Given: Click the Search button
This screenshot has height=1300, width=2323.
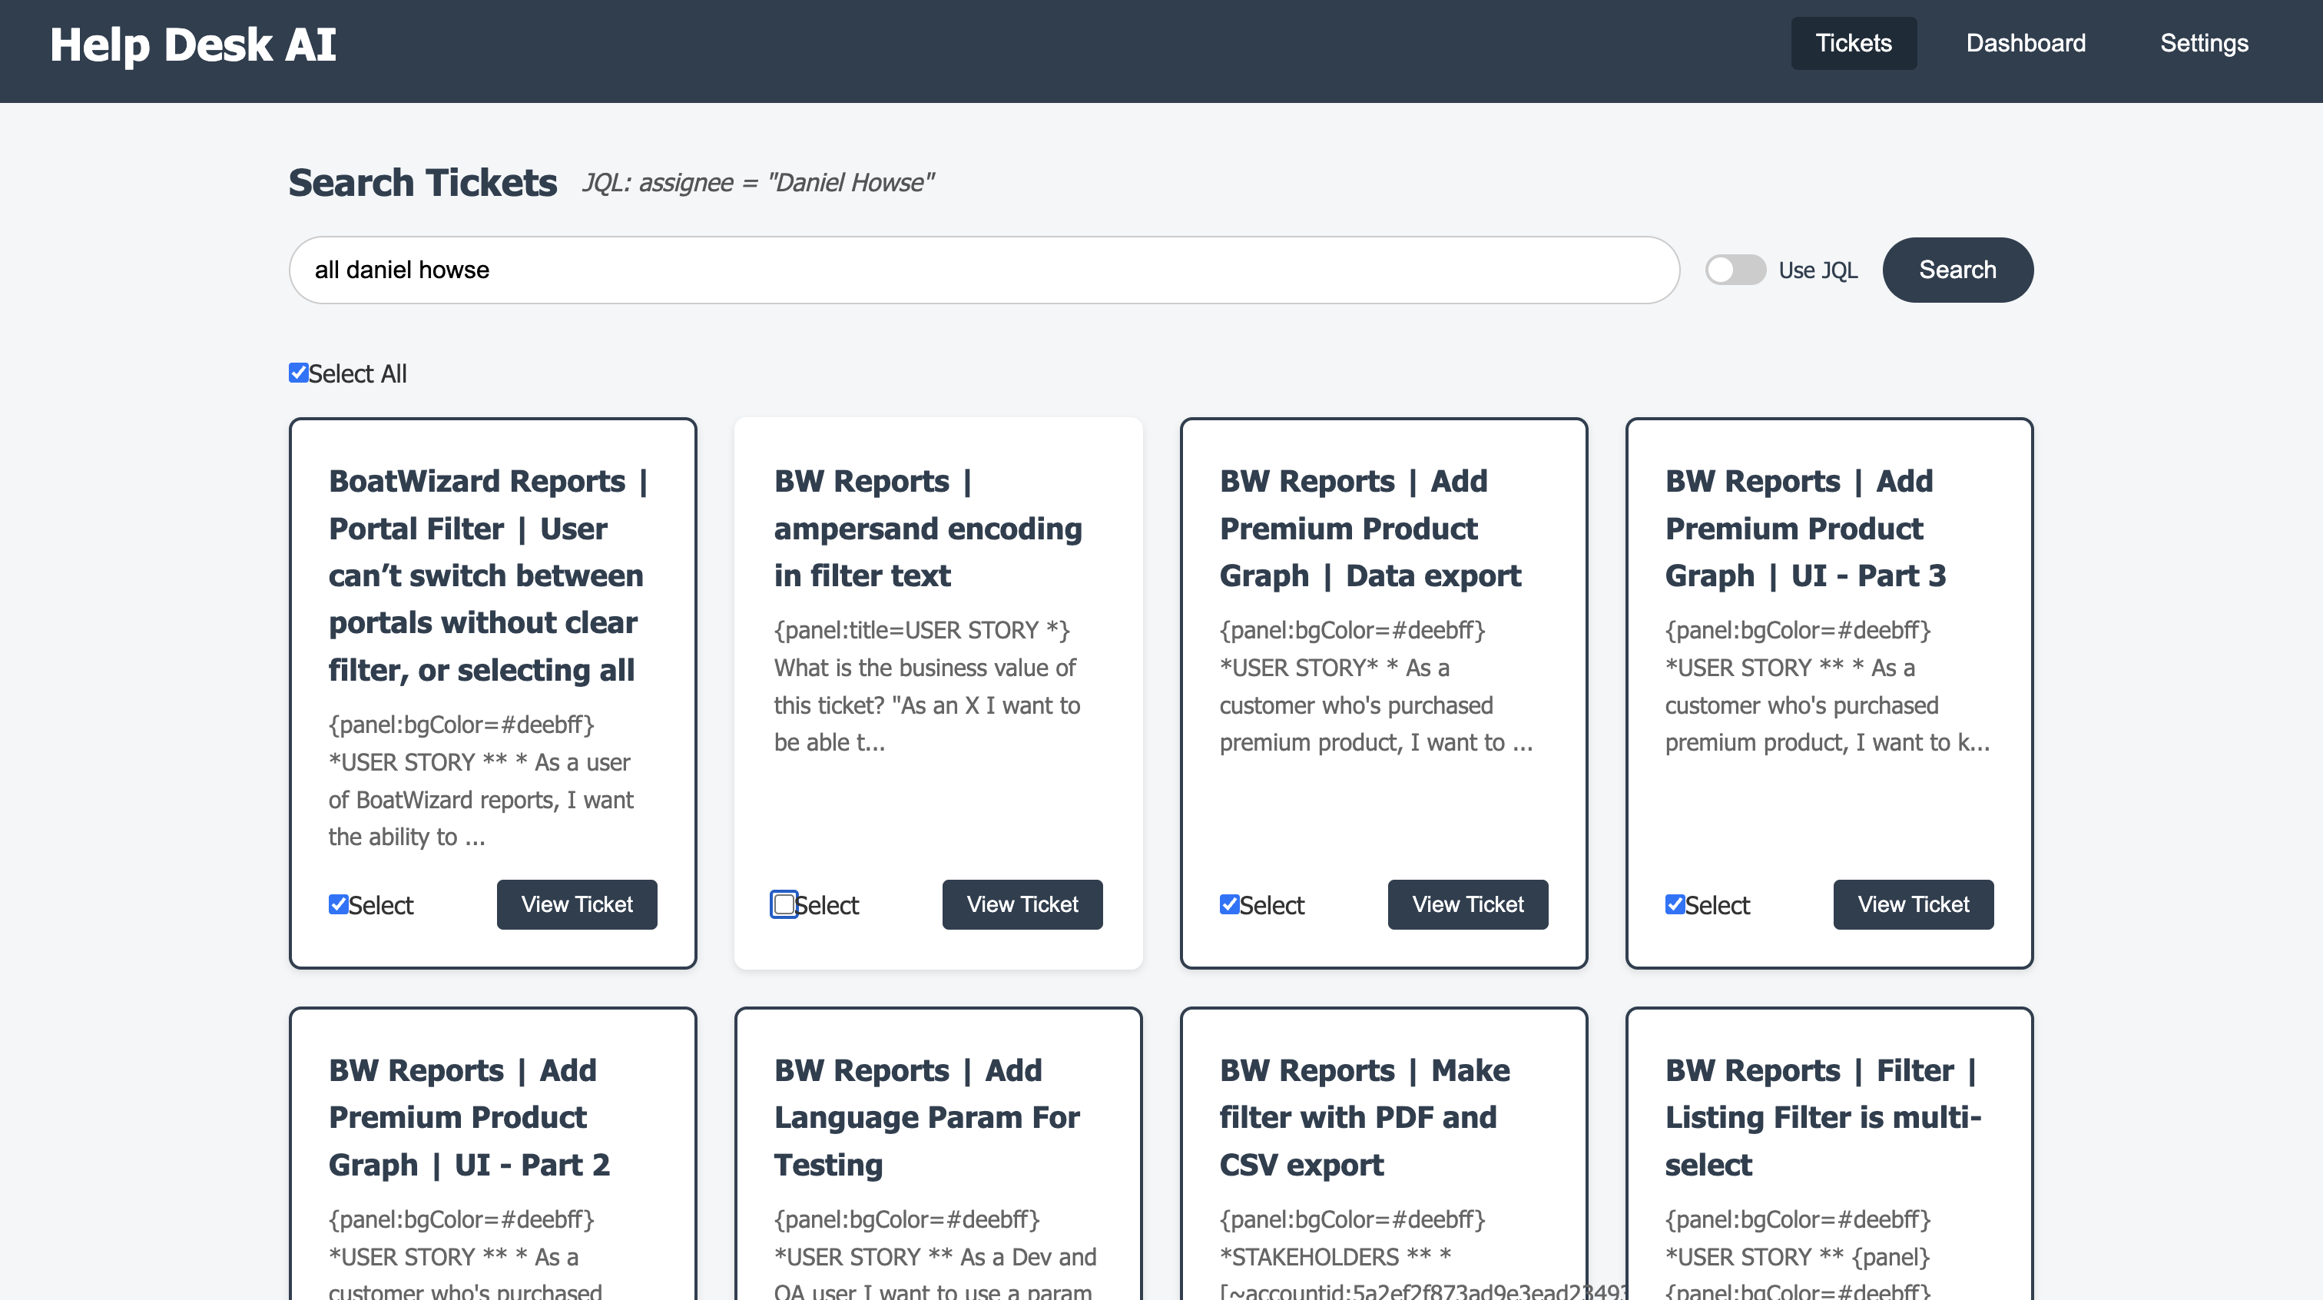Looking at the screenshot, I should coord(1957,270).
